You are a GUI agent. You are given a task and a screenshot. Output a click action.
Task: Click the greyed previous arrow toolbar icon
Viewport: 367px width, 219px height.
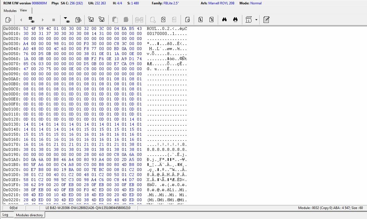[21, 20]
